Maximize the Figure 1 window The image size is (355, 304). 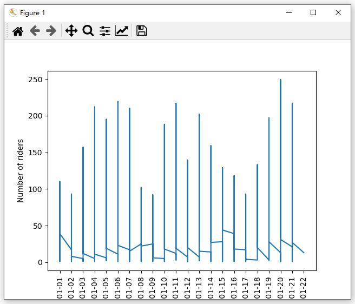tap(313, 12)
